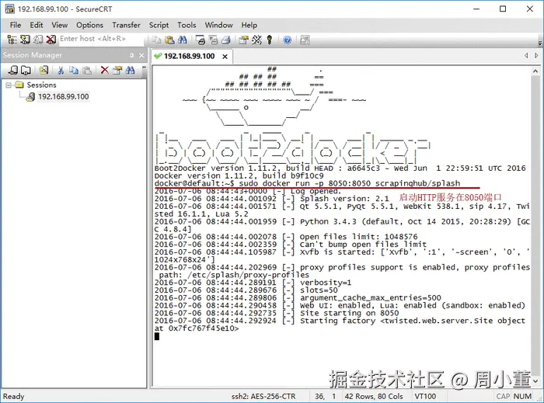Switch to the 192.168.99.100 session tab
This screenshot has width=544, height=403.
point(189,56)
